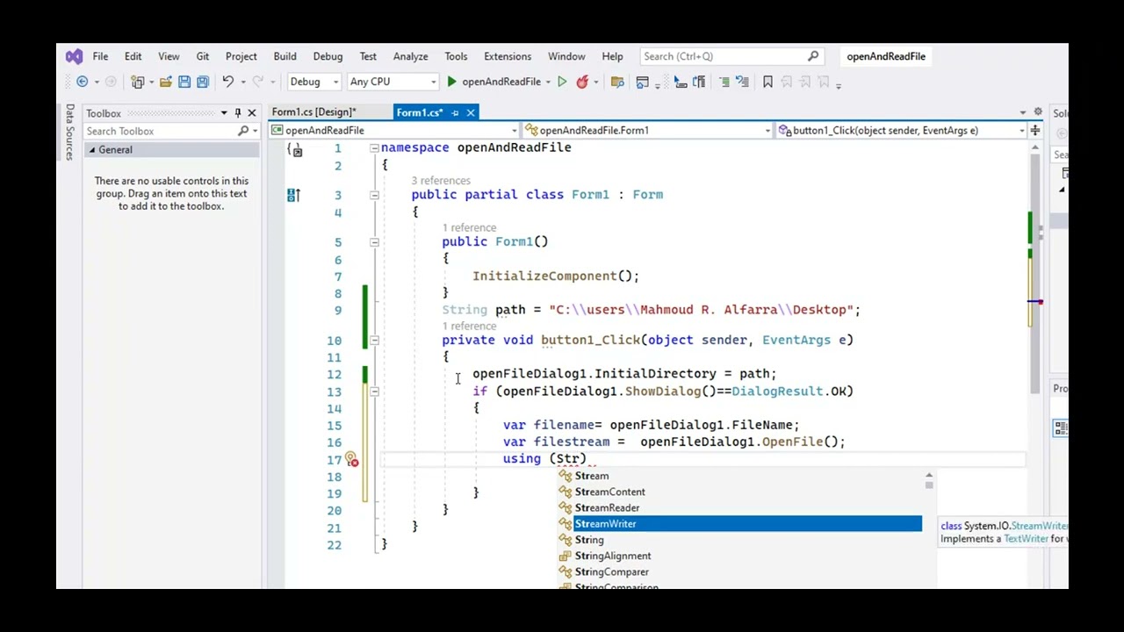
Task: Click the Find in Files folder icon
Action: pos(617,82)
